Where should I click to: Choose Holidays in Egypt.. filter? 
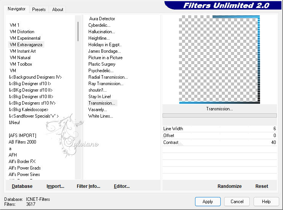105,45
